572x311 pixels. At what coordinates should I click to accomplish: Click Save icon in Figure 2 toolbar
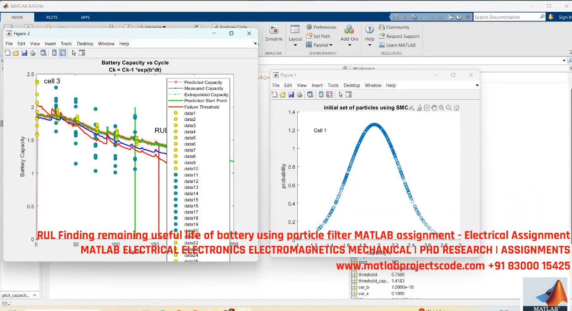(24, 53)
